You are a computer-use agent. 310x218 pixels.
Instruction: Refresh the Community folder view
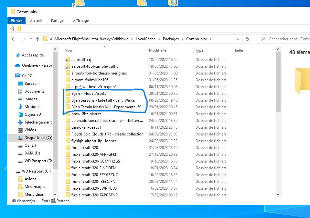(x=247, y=39)
